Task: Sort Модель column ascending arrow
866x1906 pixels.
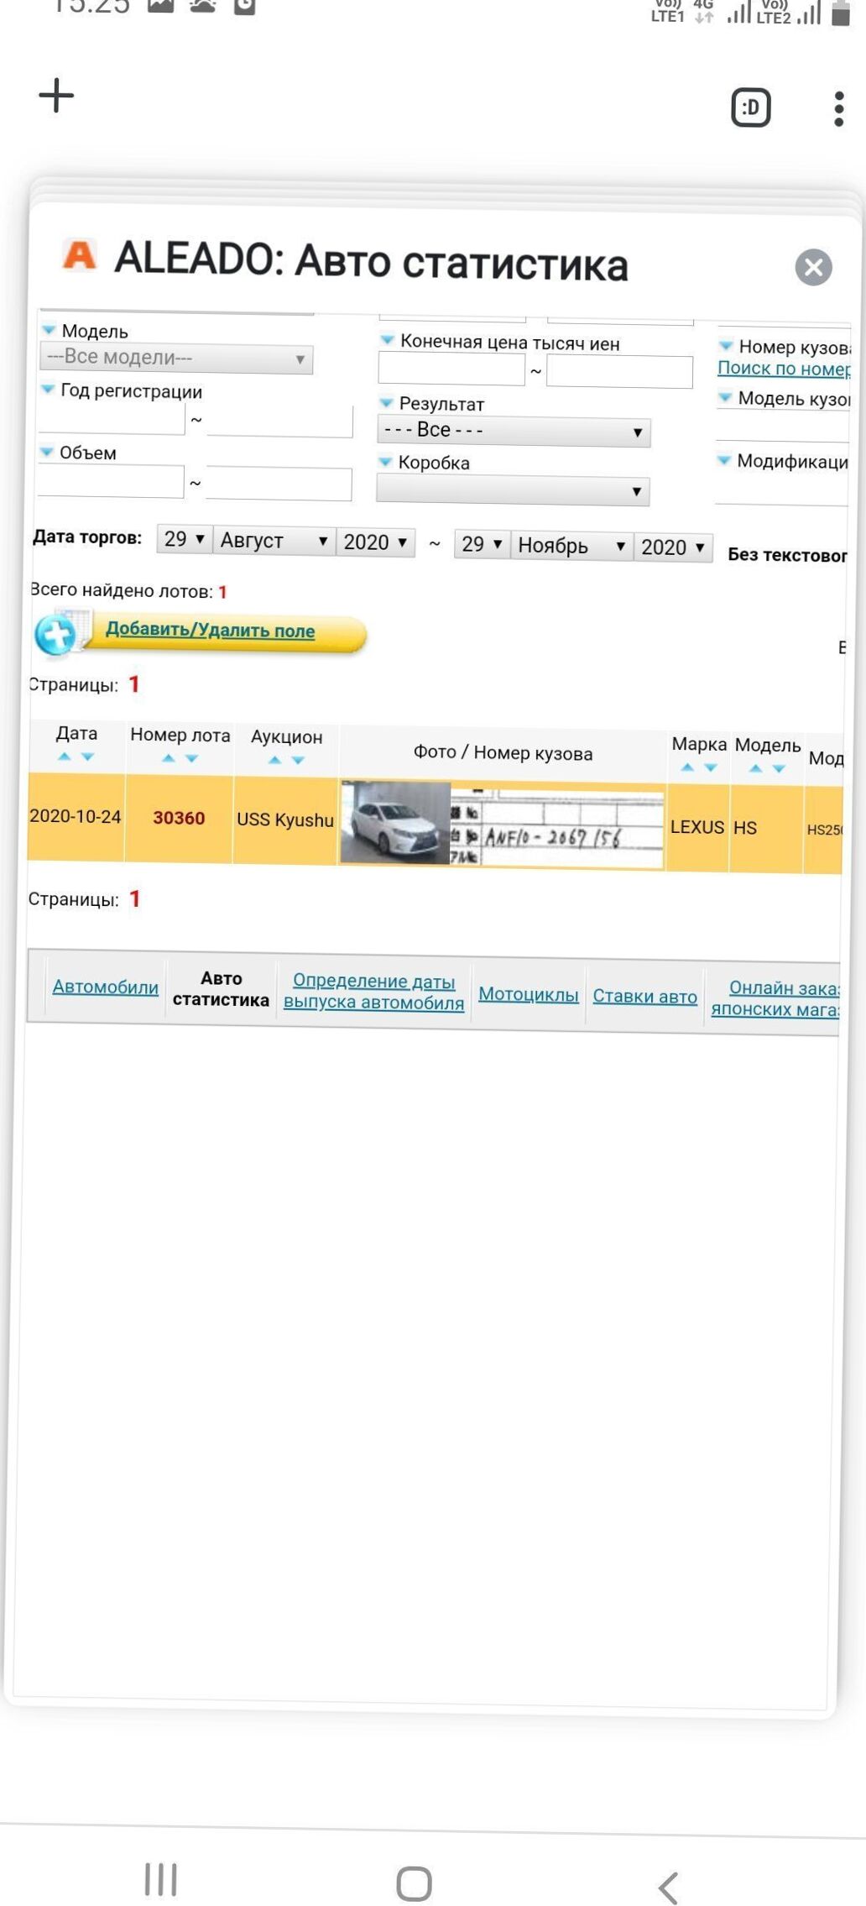Action: point(756,768)
